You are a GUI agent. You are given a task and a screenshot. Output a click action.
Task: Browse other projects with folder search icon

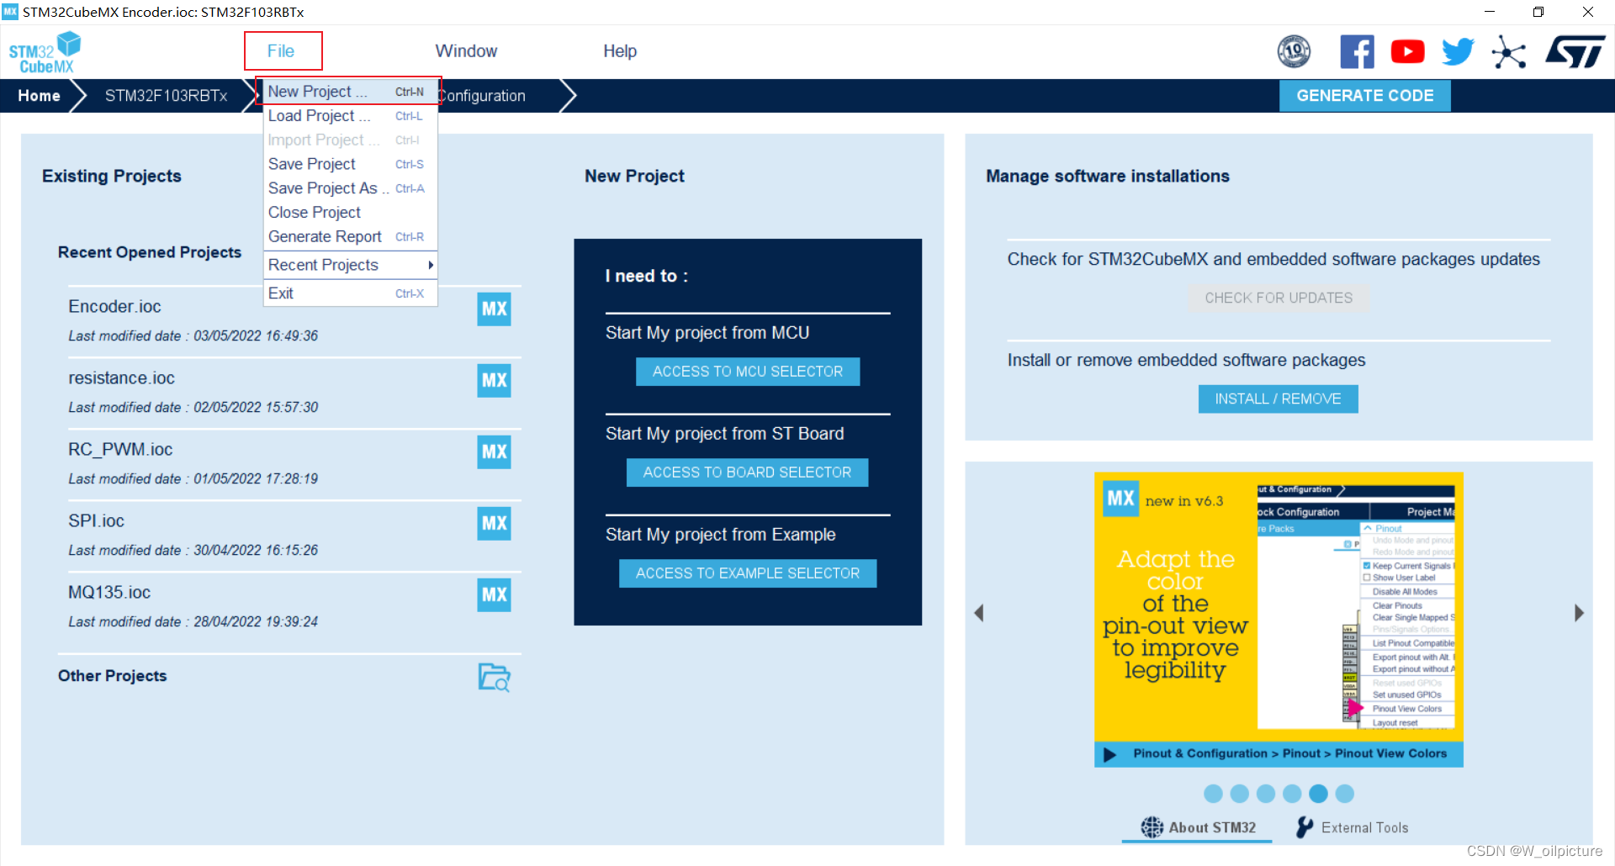point(494,677)
